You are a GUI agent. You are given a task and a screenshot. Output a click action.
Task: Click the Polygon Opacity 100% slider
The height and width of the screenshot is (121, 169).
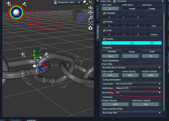click(x=115, y=104)
